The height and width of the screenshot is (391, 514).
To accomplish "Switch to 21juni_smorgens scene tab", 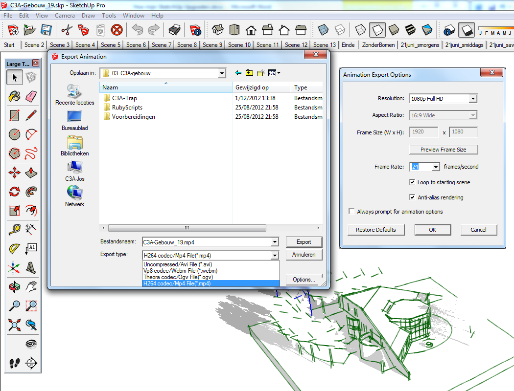I will pos(420,45).
